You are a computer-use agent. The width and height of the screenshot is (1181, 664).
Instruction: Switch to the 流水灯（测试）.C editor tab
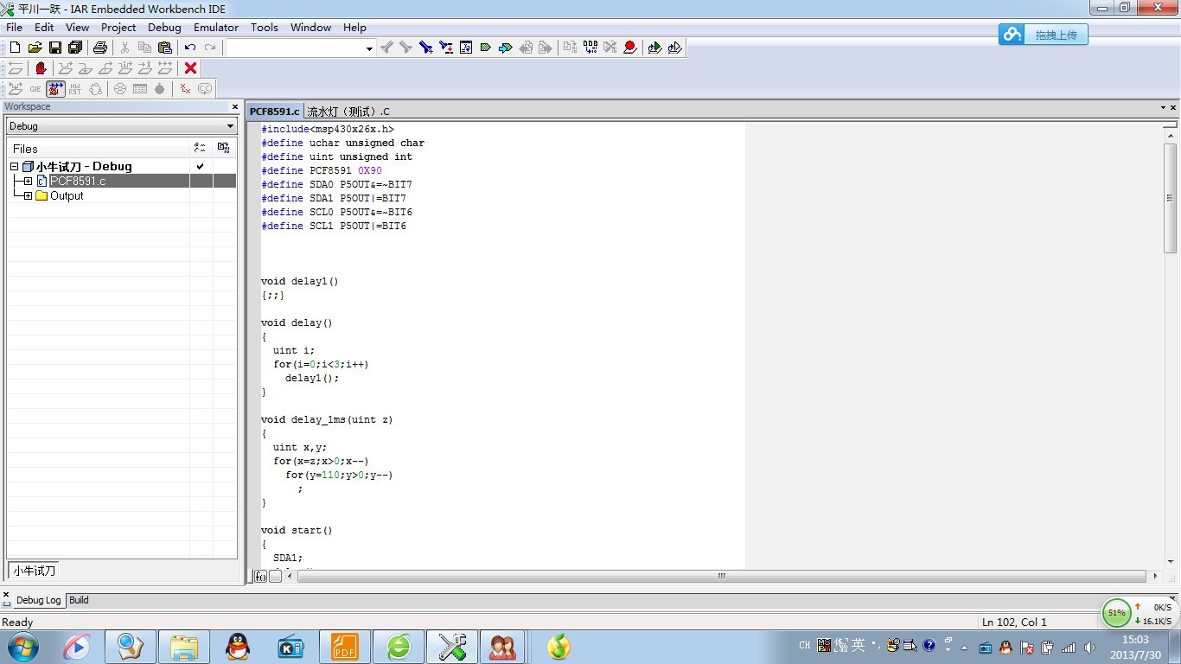pos(348,112)
